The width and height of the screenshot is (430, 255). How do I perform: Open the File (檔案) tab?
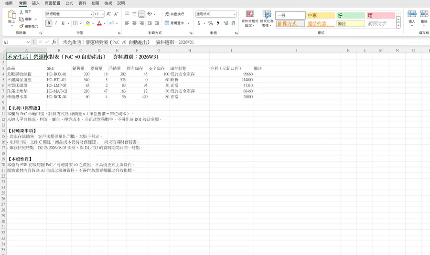click(9, 3)
